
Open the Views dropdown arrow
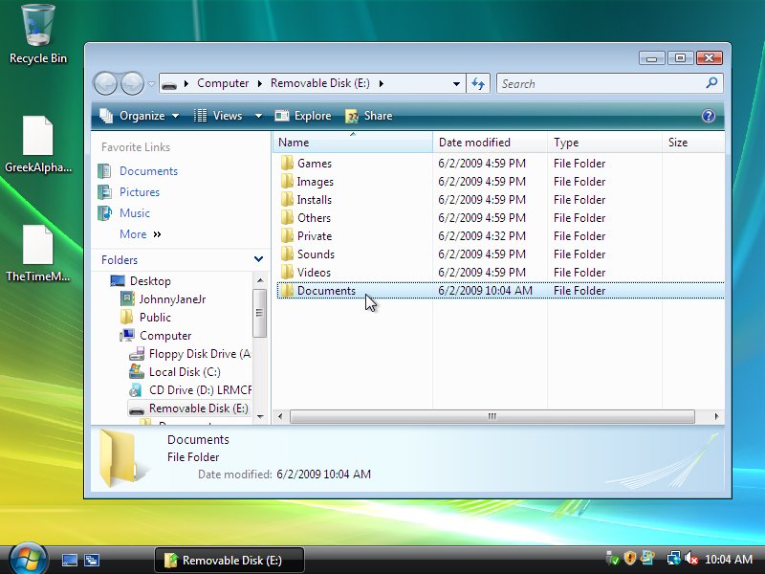pyautogui.click(x=258, y=116)
